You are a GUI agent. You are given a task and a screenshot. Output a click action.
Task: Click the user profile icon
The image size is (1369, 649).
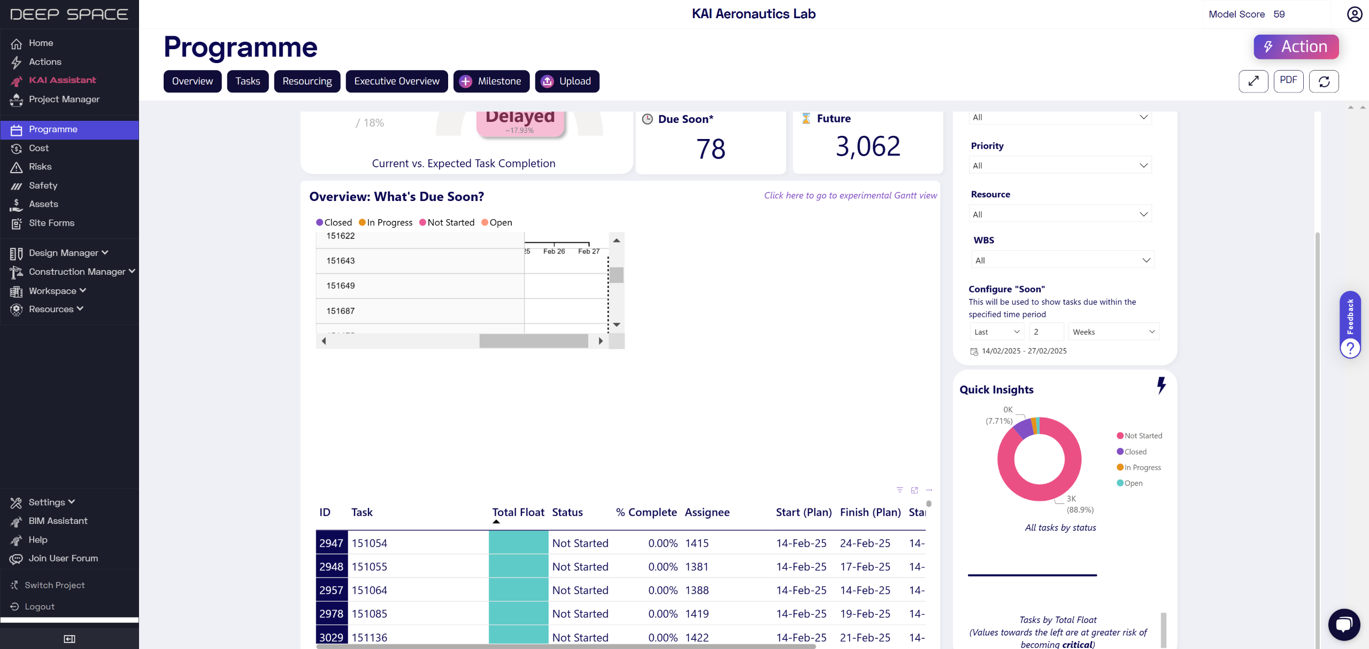point(1354,14)
